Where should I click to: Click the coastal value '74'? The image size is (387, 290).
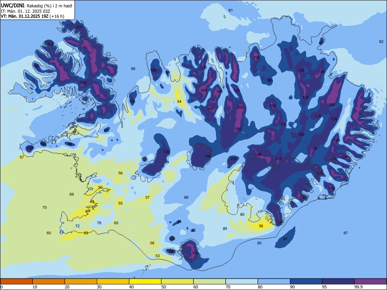pyautogui.click(x=62, y=232)
